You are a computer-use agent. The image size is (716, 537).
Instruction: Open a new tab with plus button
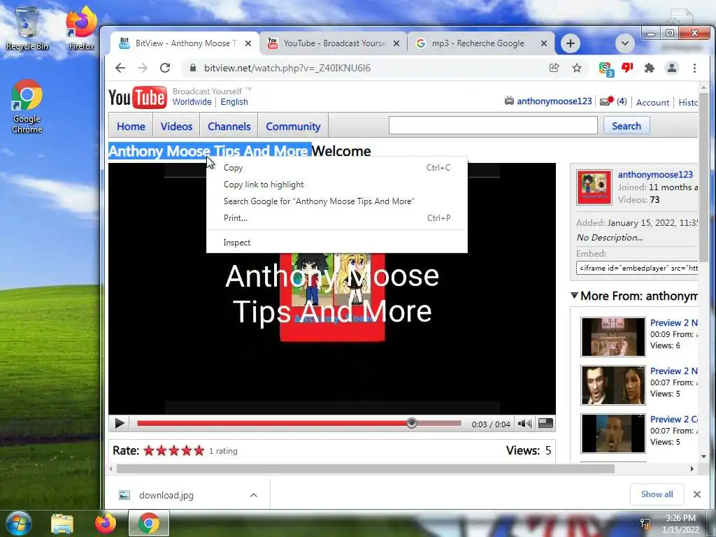(x=570, y=43)
